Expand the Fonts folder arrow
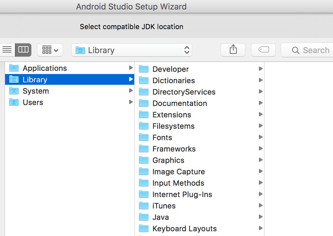Viewport: 333px width, 236px height. point(261,137)
